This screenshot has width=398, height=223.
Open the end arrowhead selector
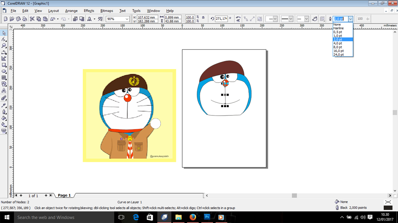point(303,19)
